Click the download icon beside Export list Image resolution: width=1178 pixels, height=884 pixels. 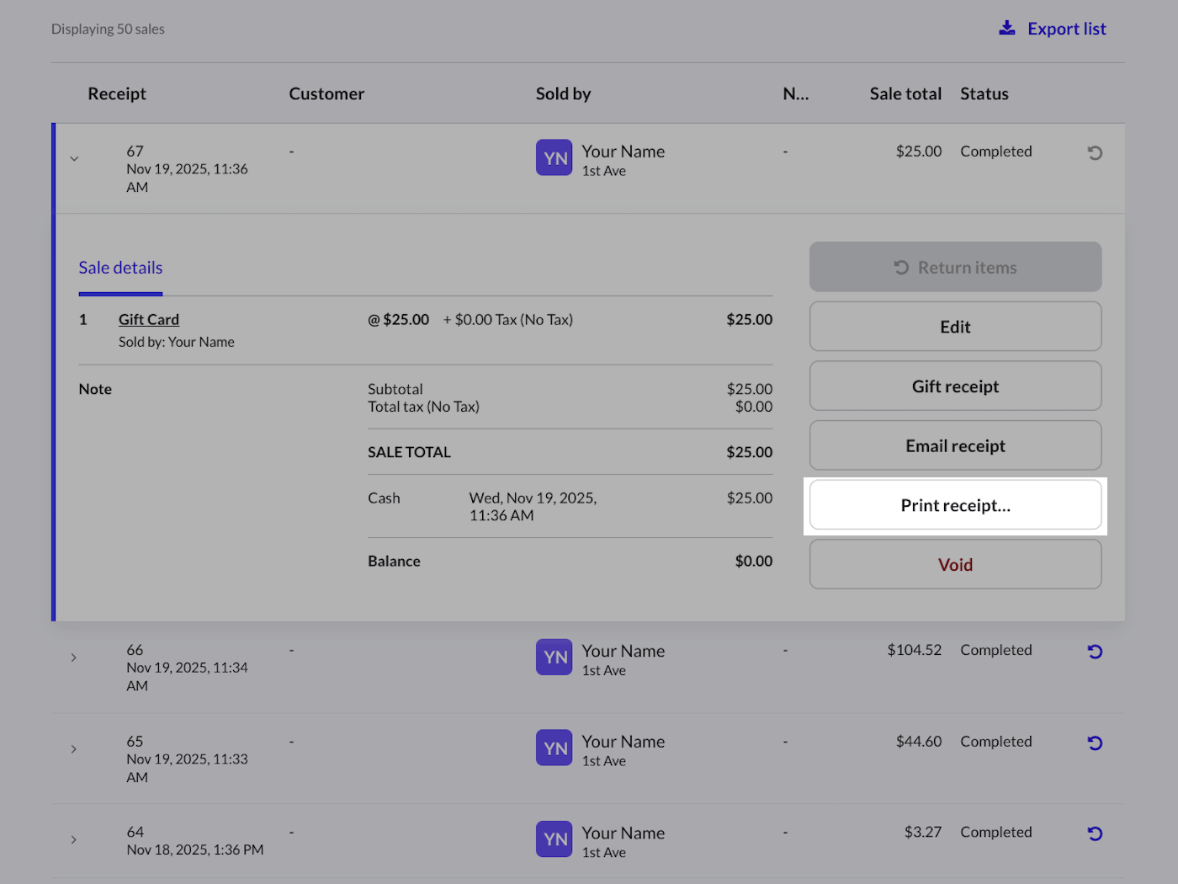pos(1006,29)
